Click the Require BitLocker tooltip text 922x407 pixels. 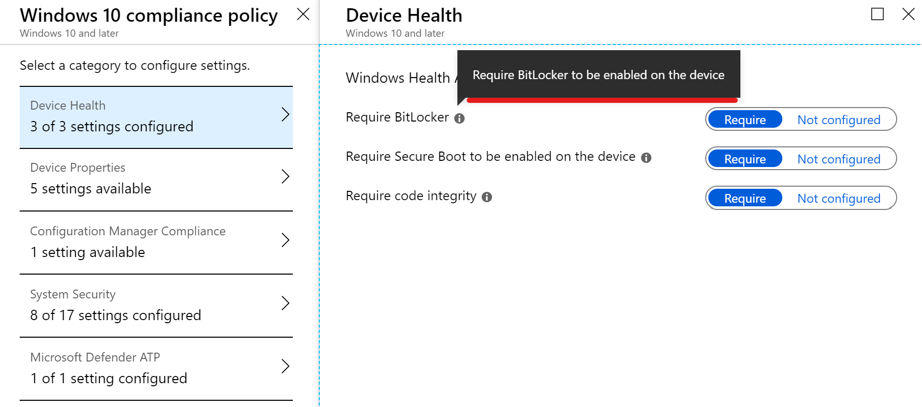pyautogui.click(x=598, y=75)
